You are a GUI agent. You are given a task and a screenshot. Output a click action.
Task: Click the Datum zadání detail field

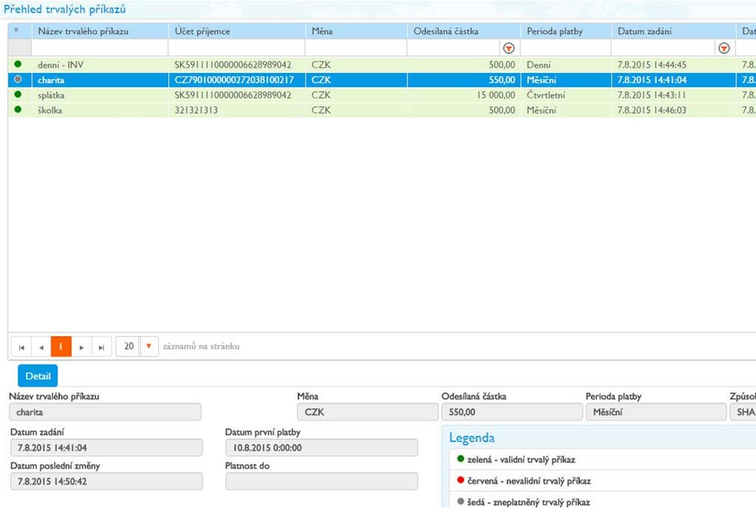pos(106,448)
